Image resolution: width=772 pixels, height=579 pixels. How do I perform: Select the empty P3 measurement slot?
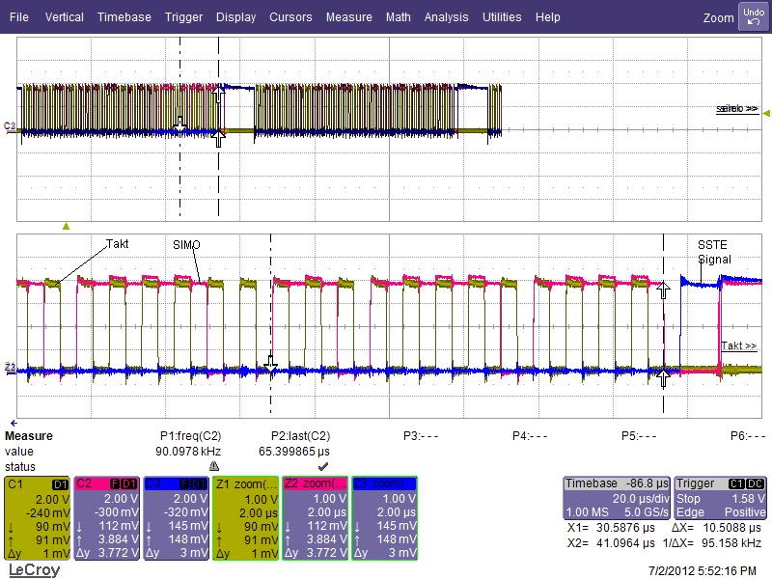pyautogui.click(x=421, y=436)
